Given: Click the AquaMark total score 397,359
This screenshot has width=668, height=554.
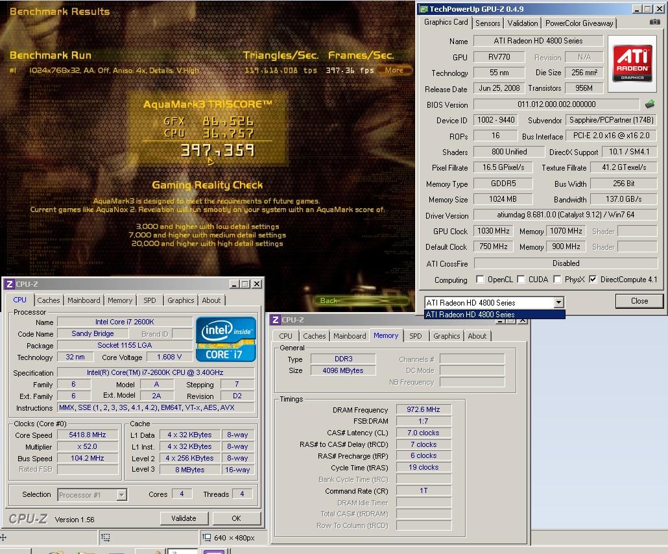Looking at the screenshot, I should tap(217, 150).
